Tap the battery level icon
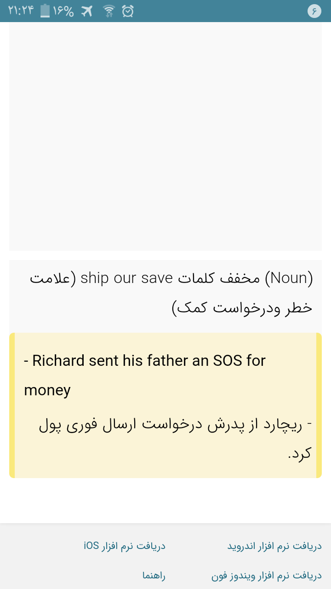 pyautogui.click(x=45, y=11)
